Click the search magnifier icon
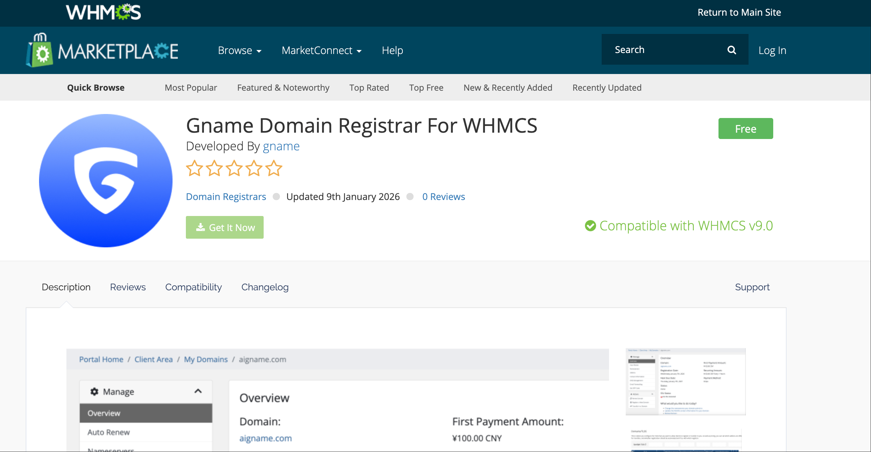Viewport: 871px width, 452px height. (732, 50)
